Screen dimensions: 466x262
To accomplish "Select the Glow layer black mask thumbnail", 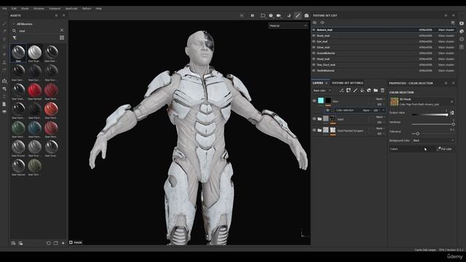I will tap(328, 100).
